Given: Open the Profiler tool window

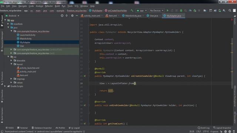Looking at the screenshot, I should coord(60,128).
